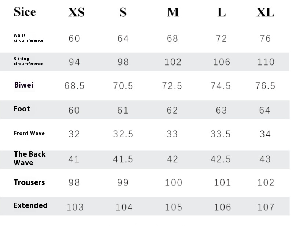Click the M size column header
299x226 pixels.
(173, 13)
